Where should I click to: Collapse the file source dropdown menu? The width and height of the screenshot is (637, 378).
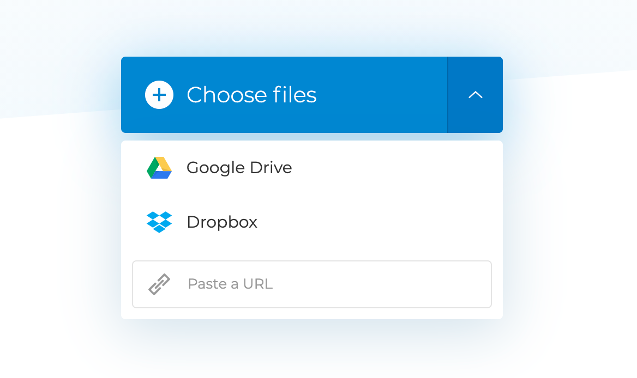point(475,95)
